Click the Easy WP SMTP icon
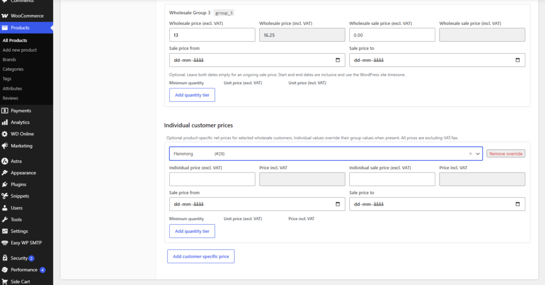This screenshot has width=545, height=285. (x=5, y=243)
